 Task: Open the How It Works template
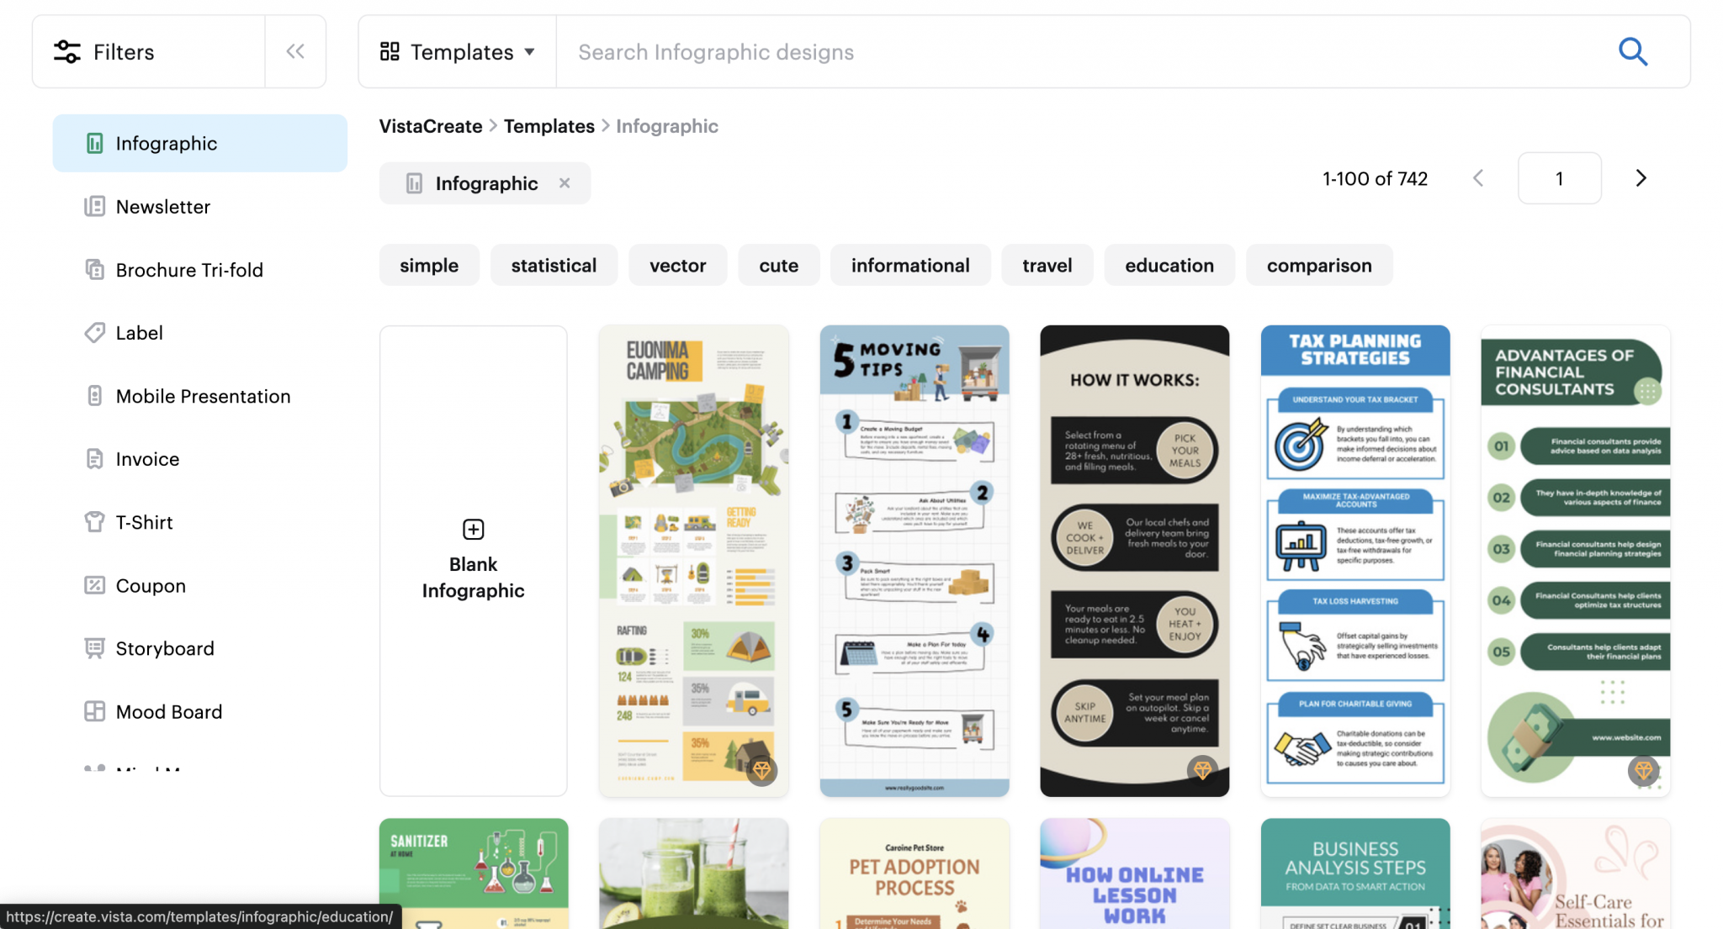(x=1135, y=561)
